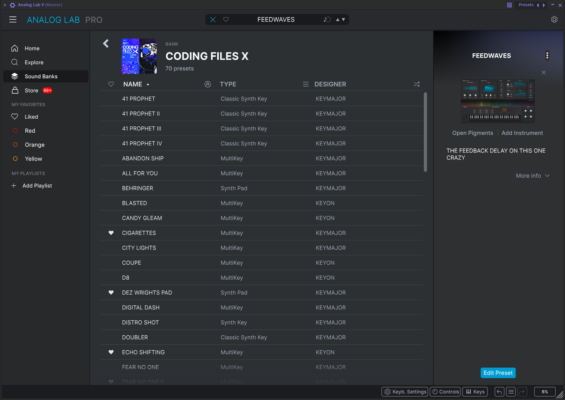565x400 pixels.
Task: Click the undo arrow in bottom bar
Action: [x=499, y=392]
